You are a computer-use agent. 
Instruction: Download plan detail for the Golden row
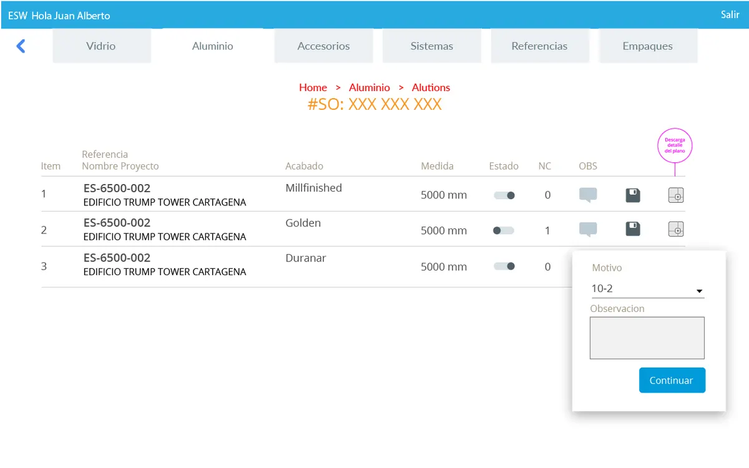676,229
